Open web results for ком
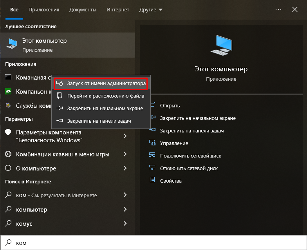This screenshot has width=307, height=250. coord(67,195)
